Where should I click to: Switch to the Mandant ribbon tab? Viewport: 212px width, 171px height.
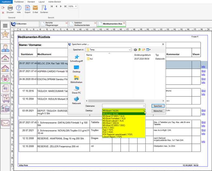click(31, 2)
